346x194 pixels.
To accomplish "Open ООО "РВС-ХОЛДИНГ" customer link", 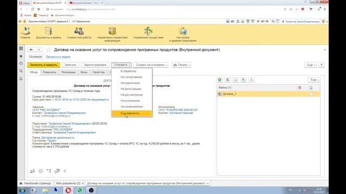I will [x=46, y=110].
